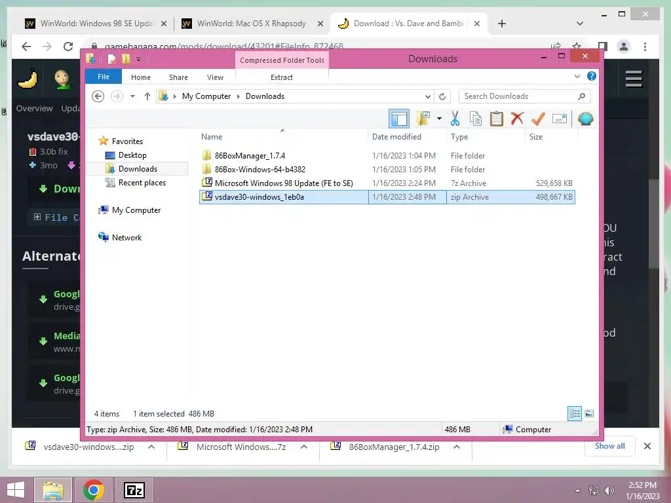Screen dimensions: 671x503
Task: Click My Computer in the address breadcrumb
Action: tap(206, 96)
